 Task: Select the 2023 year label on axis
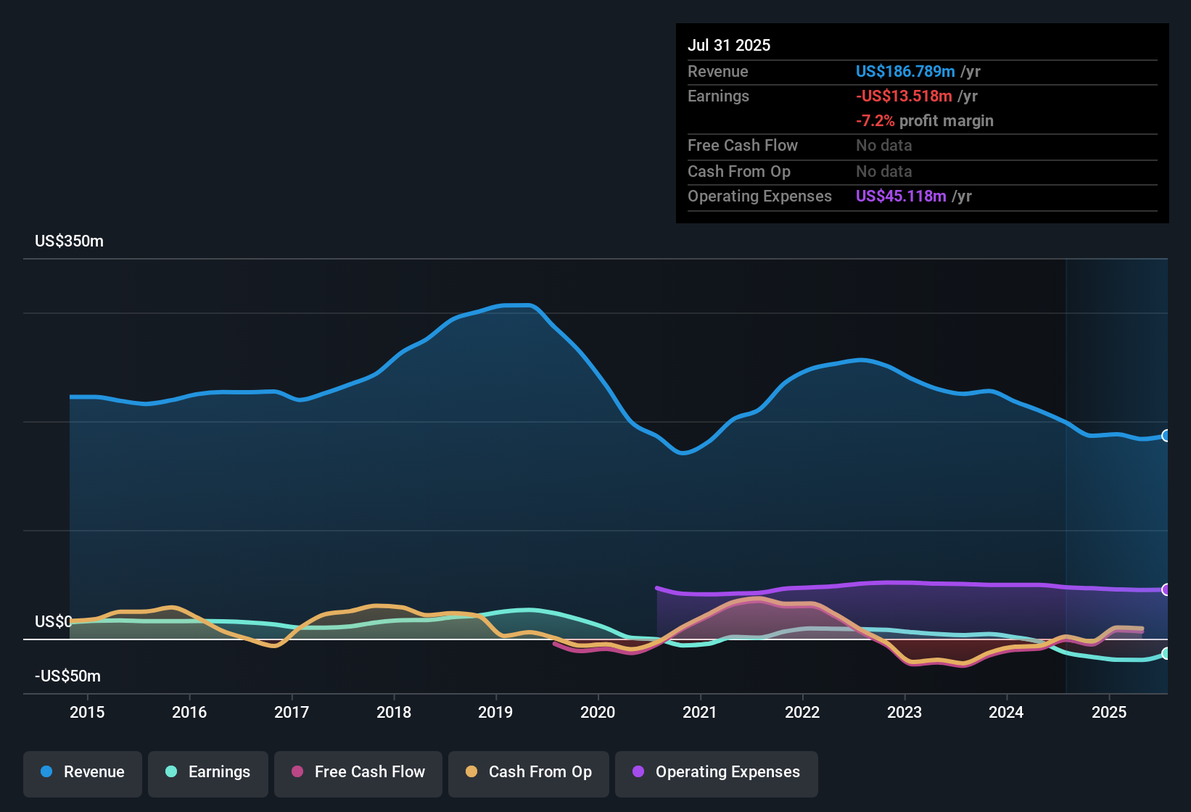pyautogui.click(x=904, y=712)
